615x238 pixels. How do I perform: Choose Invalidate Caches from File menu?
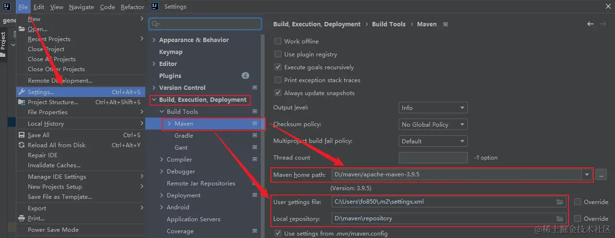[54, 165]
